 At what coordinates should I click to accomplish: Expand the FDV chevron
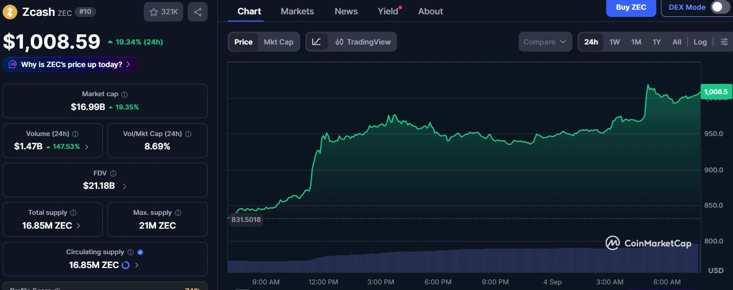tap(124, 186)
